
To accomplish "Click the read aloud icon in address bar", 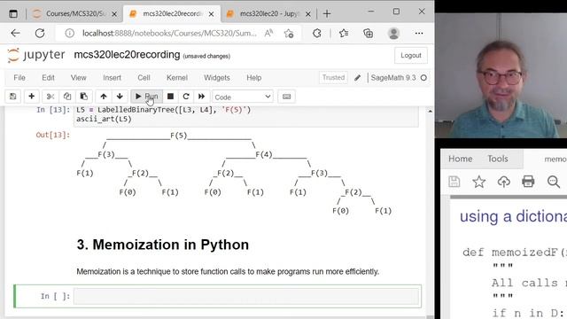I will (268, 34).
